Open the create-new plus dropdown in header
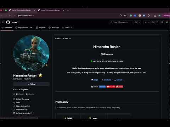The width and height of the screenshot is (170, 127). (147, 22)
